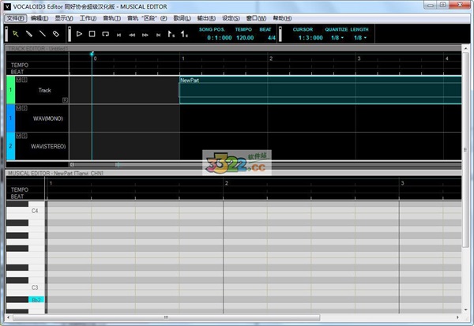
Task: Open the 窗口(W) menu
Action: tap(256, 18)
